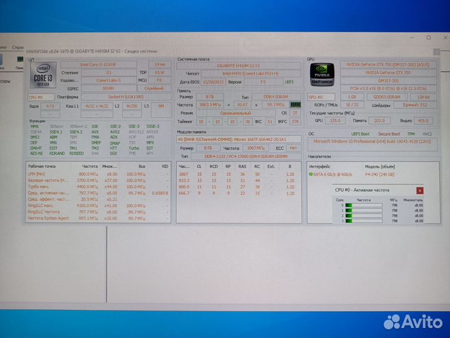The width and height of the screenshot is (450, 338).
Task: Click the Рабочая точка column header
Action: click(42, 166)
